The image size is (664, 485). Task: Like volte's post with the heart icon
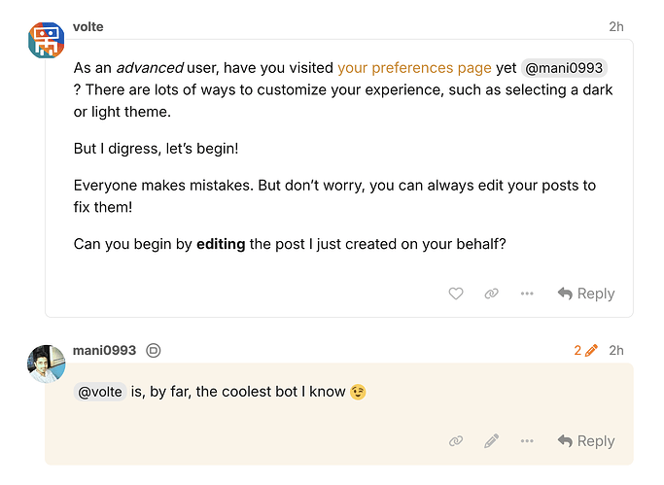click(456, 294)
